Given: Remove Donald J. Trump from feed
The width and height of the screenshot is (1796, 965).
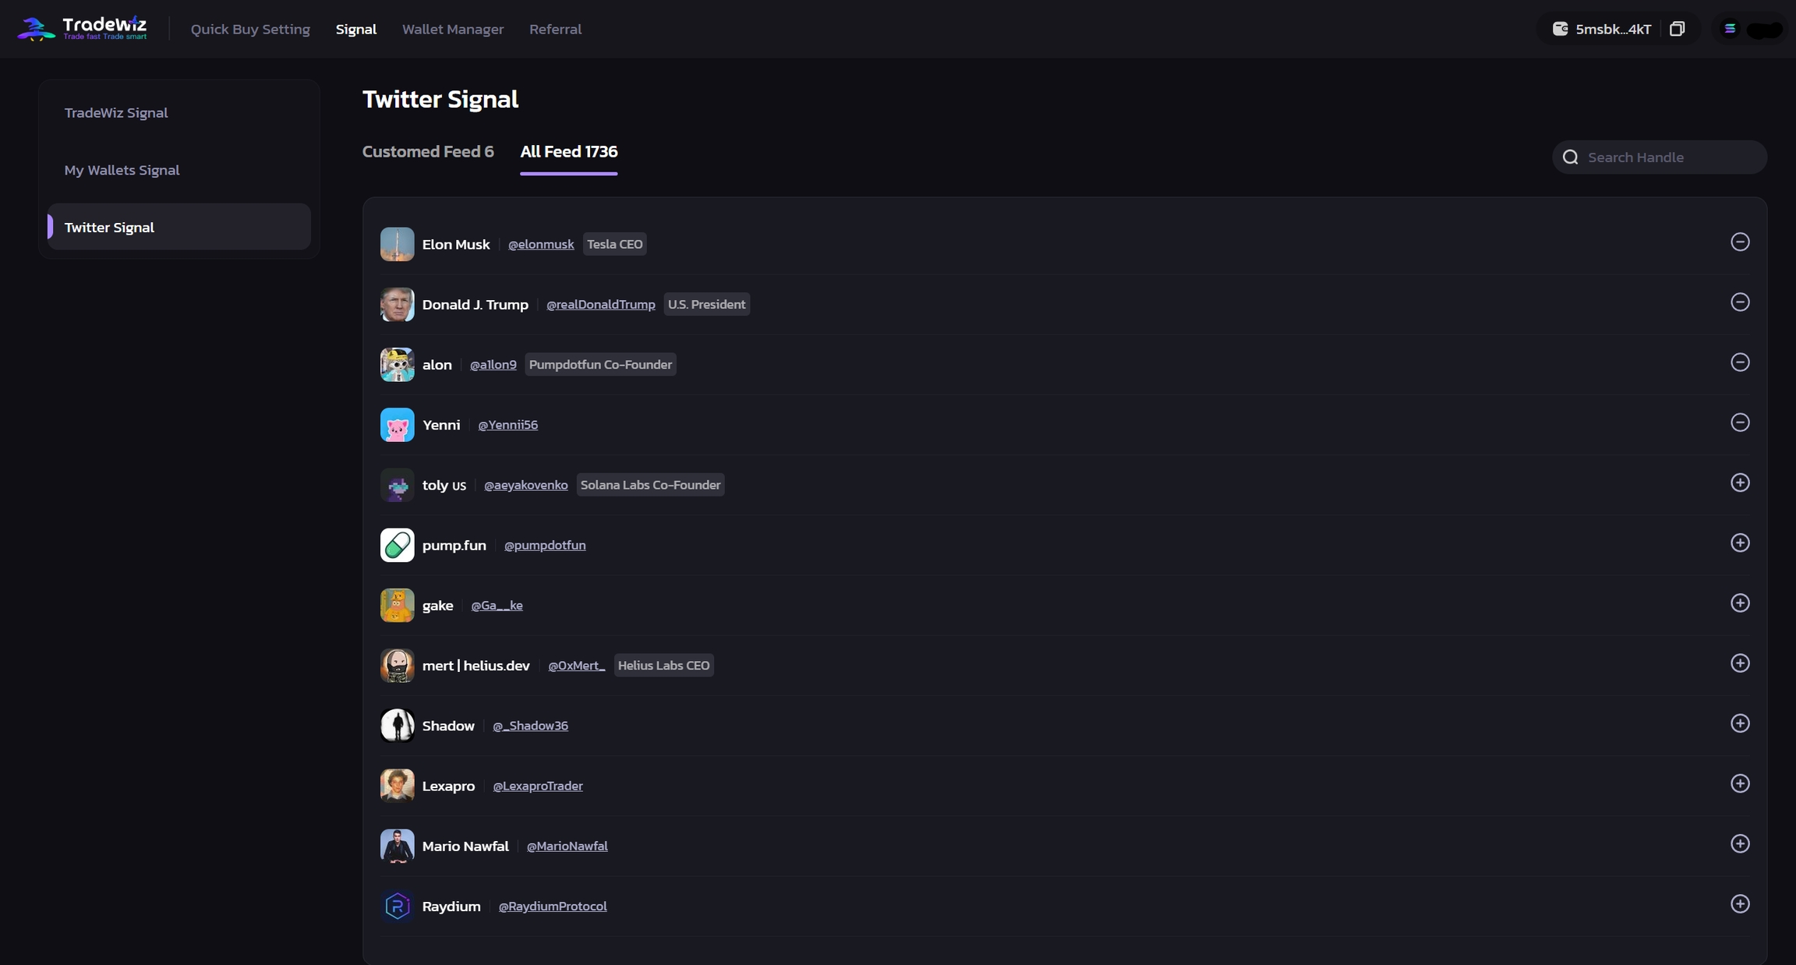Looking at the screenshot, I should pos(1740,302).
